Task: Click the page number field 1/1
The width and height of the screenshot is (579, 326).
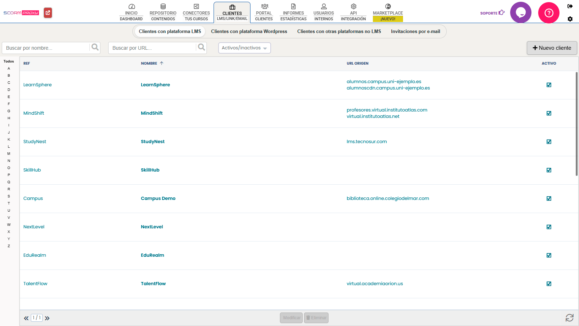Action: tap(37, 318)
